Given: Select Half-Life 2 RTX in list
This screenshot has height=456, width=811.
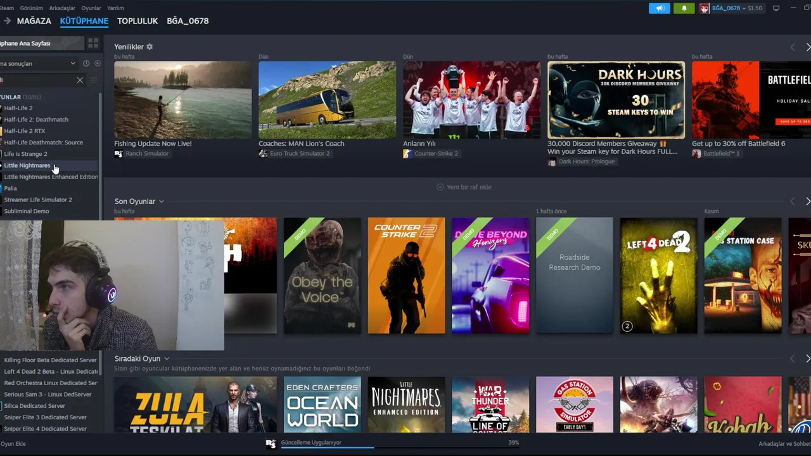Looking at the screenshot, I should point(24,131).
